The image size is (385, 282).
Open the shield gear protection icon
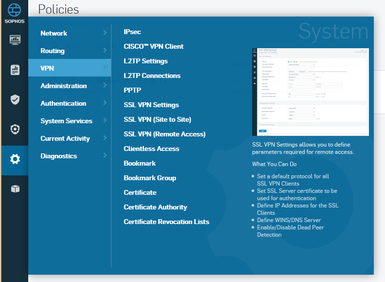click(x=15, y=129)
